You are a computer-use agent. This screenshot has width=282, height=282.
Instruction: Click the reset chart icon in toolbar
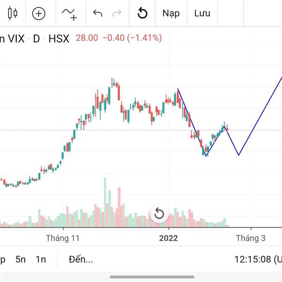tap(142, 13)
